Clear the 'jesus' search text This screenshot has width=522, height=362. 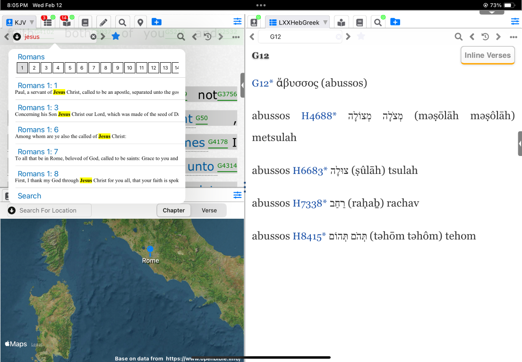coord(94,37)
